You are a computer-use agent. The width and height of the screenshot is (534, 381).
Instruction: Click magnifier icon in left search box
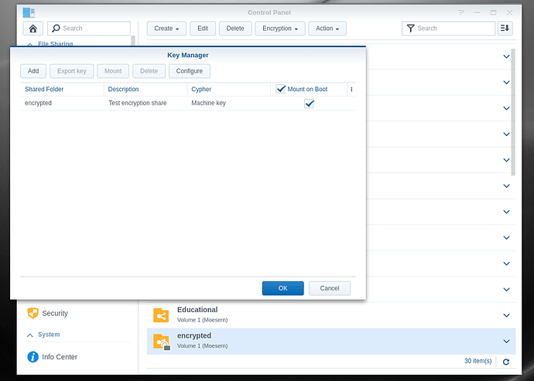[56, 29]
